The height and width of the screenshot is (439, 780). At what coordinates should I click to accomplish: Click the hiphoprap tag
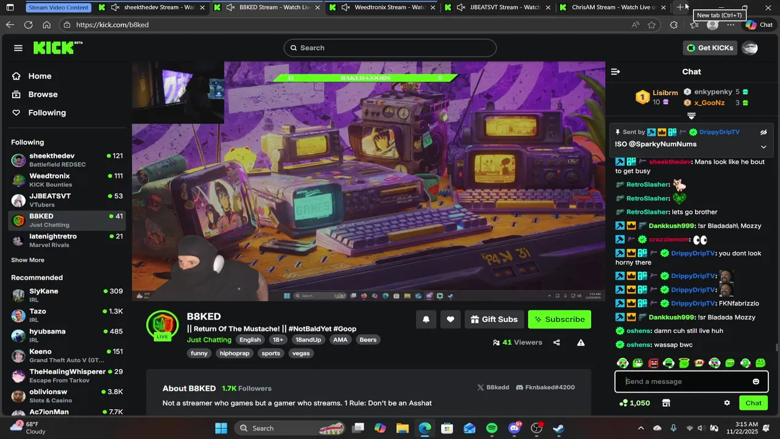235,354
